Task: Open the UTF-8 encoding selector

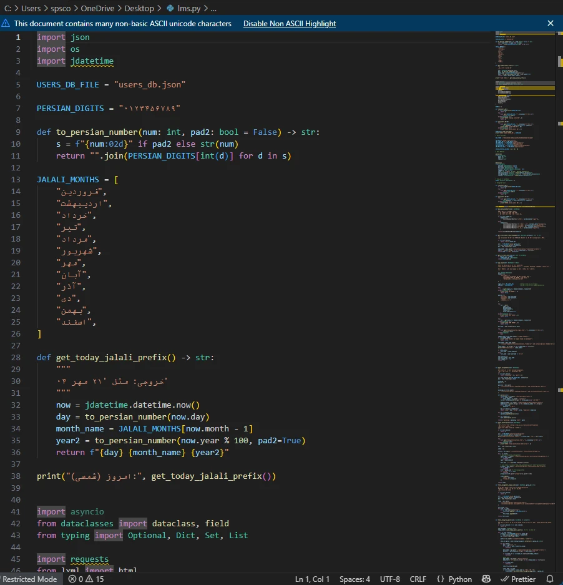Action: point(389,579)
